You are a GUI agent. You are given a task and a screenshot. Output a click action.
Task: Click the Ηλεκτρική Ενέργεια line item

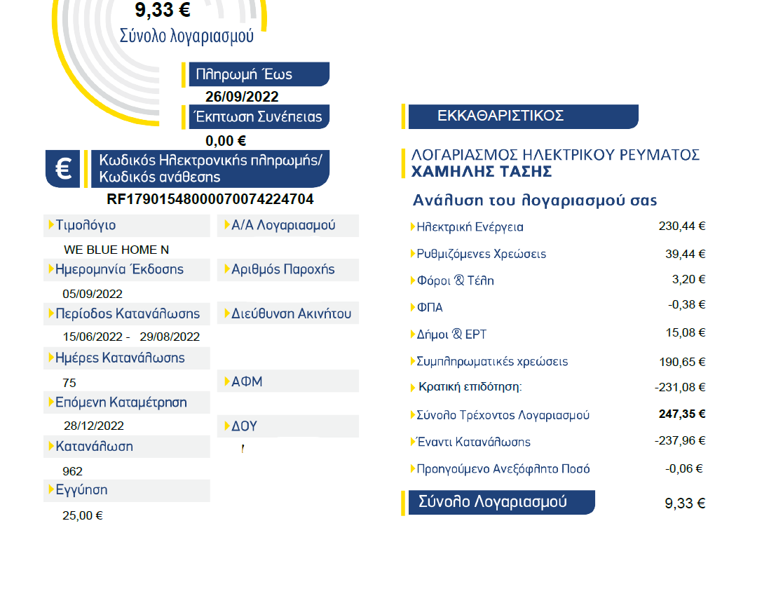tap(470, 227)
